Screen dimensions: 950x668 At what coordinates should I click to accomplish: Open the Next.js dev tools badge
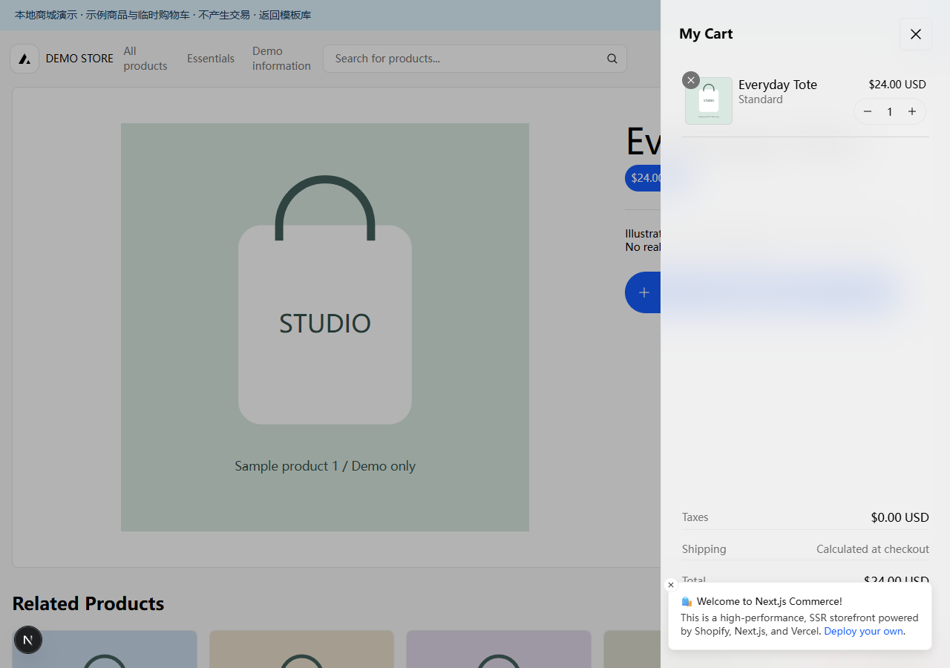pyautogui.click(x=28, y=640)
